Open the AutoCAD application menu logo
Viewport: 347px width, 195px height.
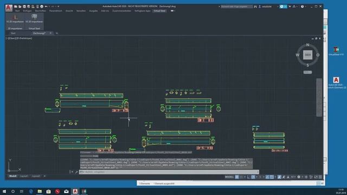pyautogui.click(x=9, y=8)
